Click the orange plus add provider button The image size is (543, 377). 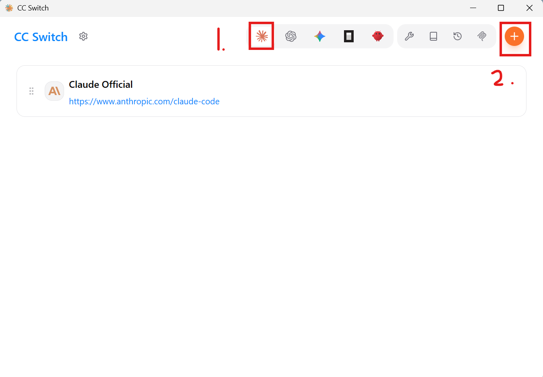coord(514,36)
